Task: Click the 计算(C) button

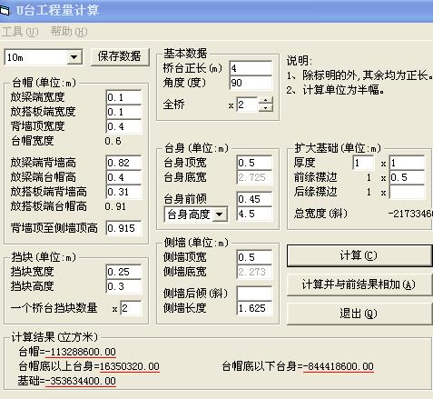Action: coord(359,255)
